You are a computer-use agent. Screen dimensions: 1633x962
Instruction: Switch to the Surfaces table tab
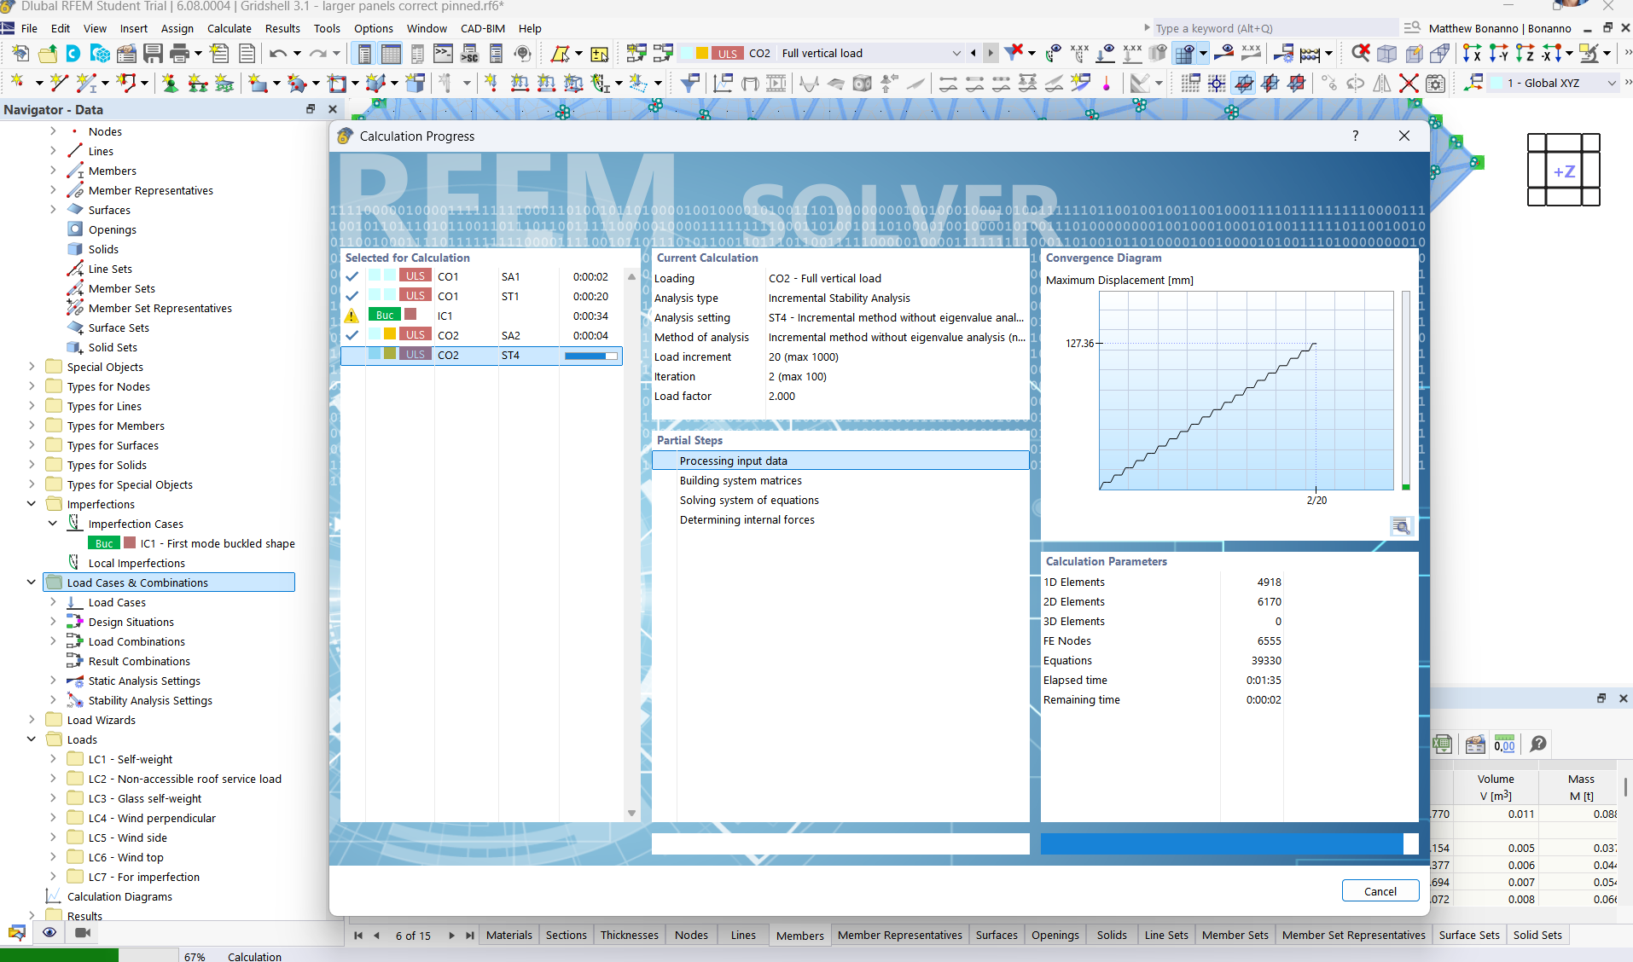pyautogui.click(x=996, y=935)
